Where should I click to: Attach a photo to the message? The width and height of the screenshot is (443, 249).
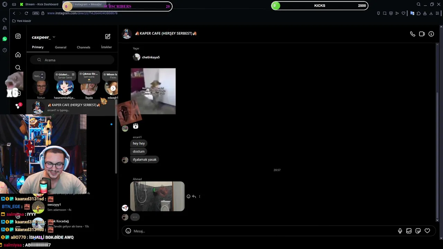click(409, 231)
